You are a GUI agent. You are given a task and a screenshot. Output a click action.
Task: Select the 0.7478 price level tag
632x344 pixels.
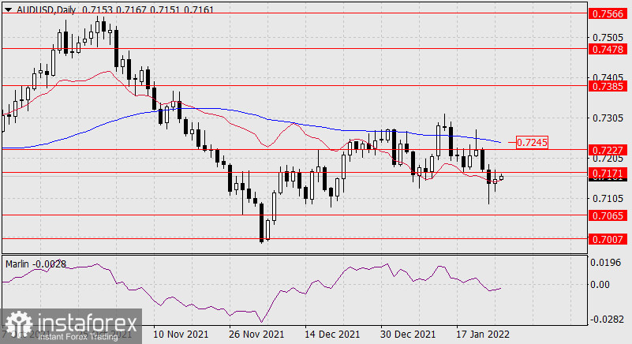[x=608, y=49]
